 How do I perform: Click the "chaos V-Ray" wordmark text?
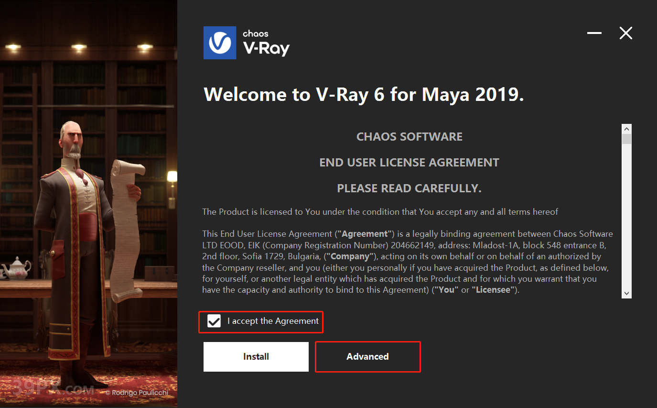(266, 43)
